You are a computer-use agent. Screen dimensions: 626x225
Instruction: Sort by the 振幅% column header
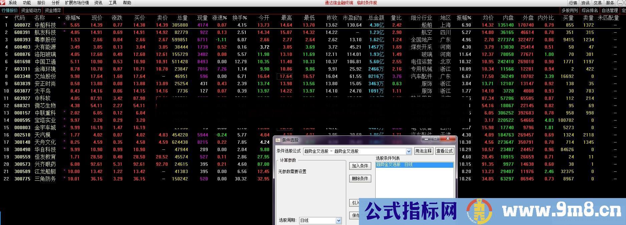pyautogui.click(x=464, y=18)
